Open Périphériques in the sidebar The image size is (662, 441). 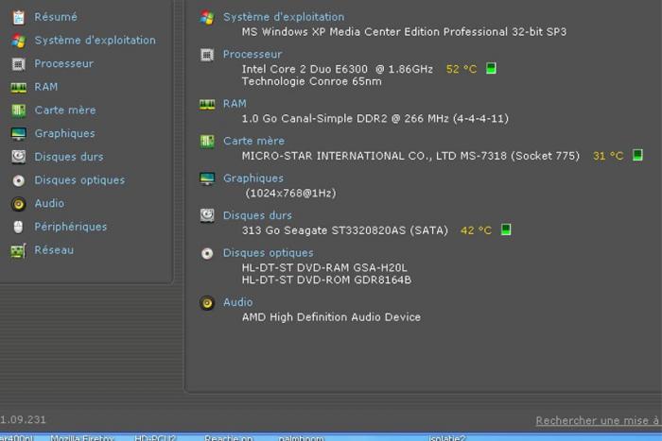click(71, 227)
